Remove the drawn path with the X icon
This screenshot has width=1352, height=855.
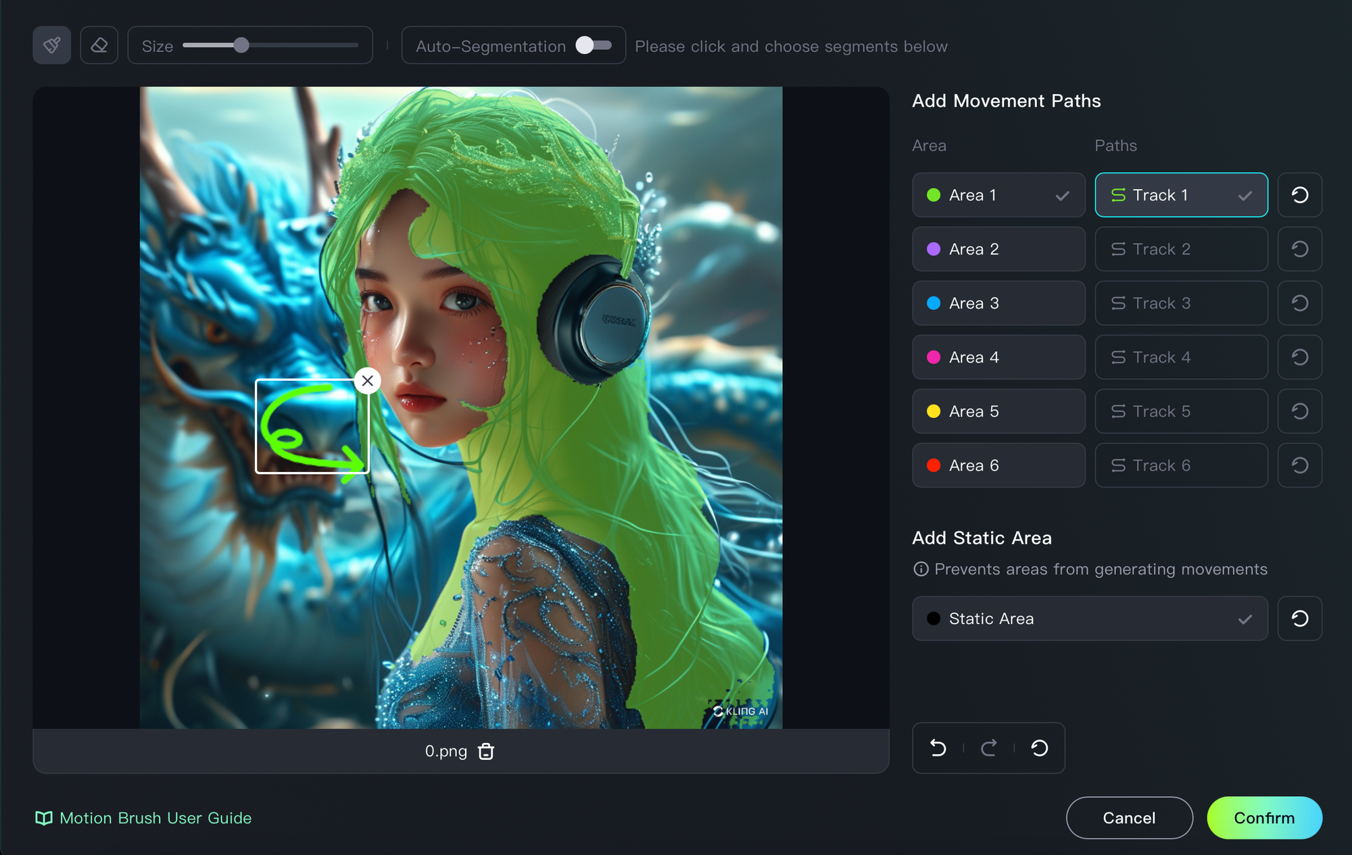(x=367, y=381)
